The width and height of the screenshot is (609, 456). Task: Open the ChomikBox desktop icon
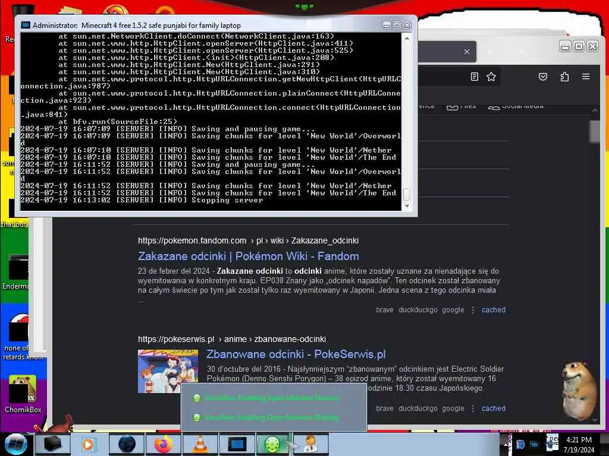coord(23,394)
